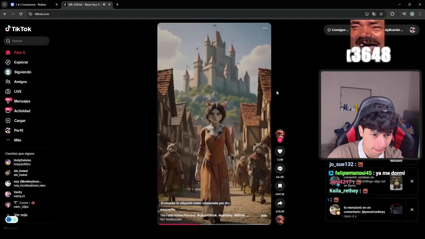This screenshot has width=425, height=239.
Task: Open the tab search dropdown
Action: (x=4, y=5)
